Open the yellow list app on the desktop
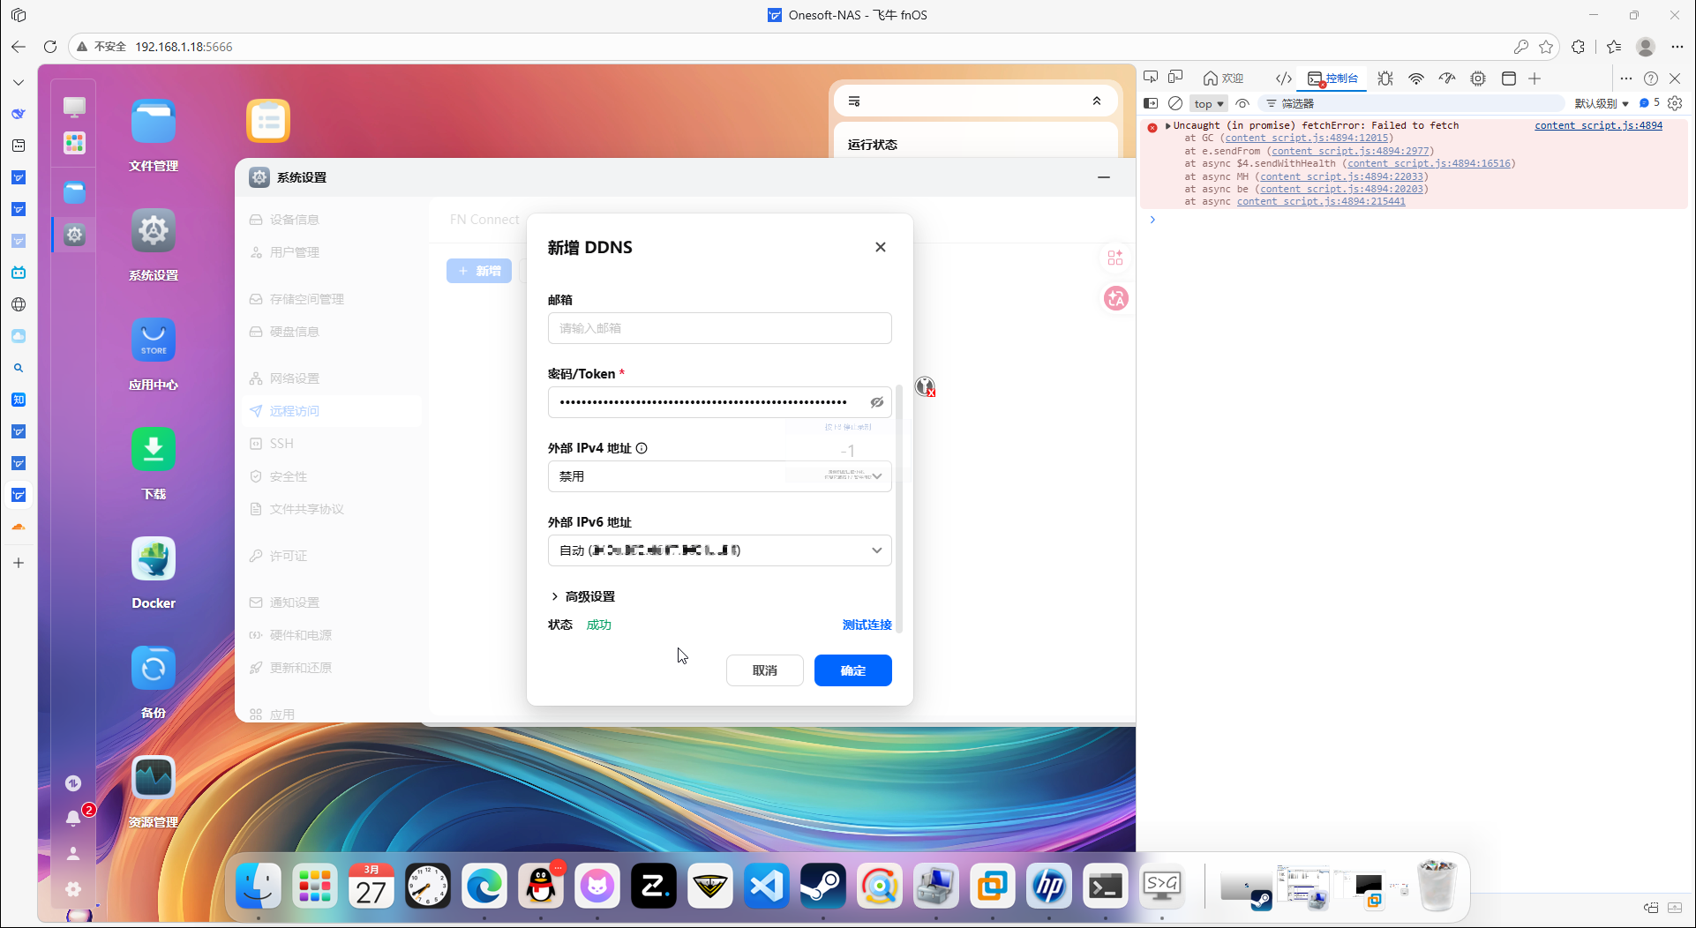1696x928 pixels. tap(268, 121)
